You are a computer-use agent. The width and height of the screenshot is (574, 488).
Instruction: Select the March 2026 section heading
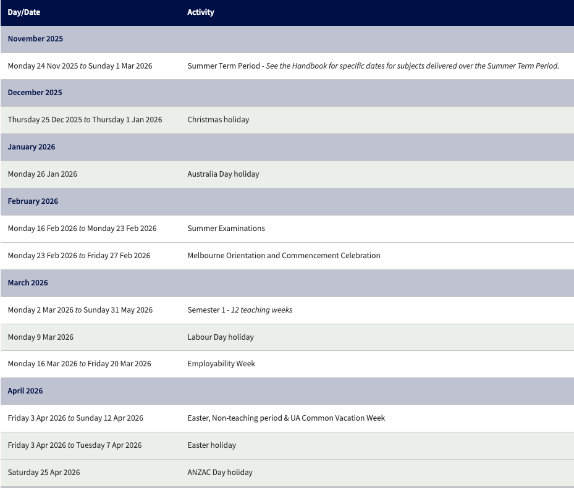click(28, 283)
